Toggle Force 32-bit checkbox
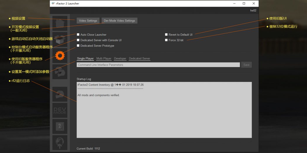 click(x=166, y=40)
